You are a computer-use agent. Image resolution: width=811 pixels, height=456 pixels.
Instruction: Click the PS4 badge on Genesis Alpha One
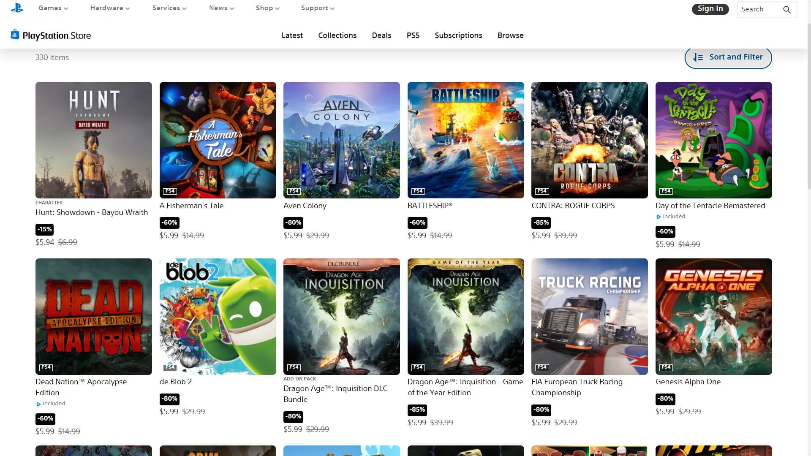click(x=666, y=367)
